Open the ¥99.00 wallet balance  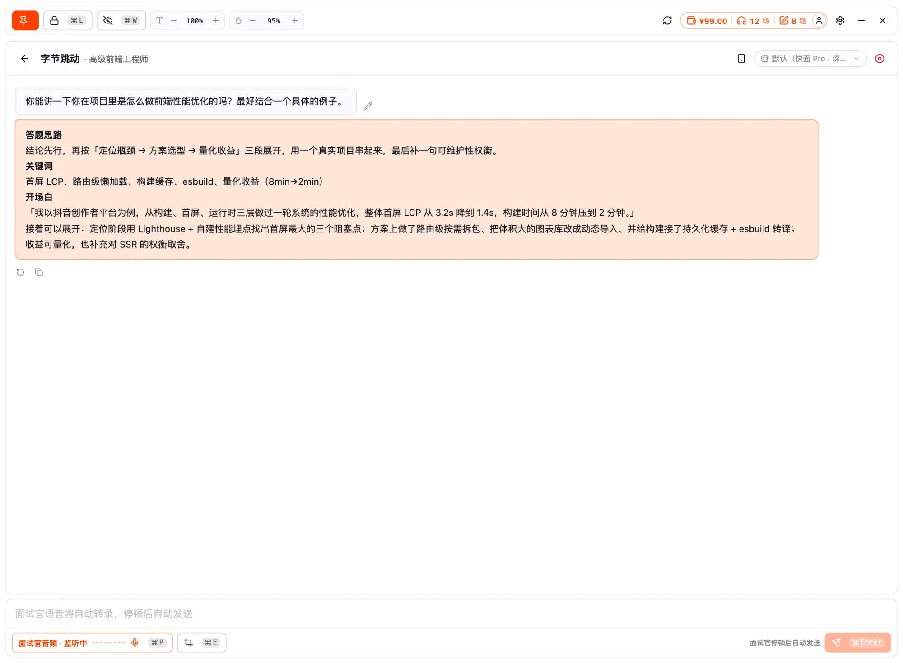[707, 21]
